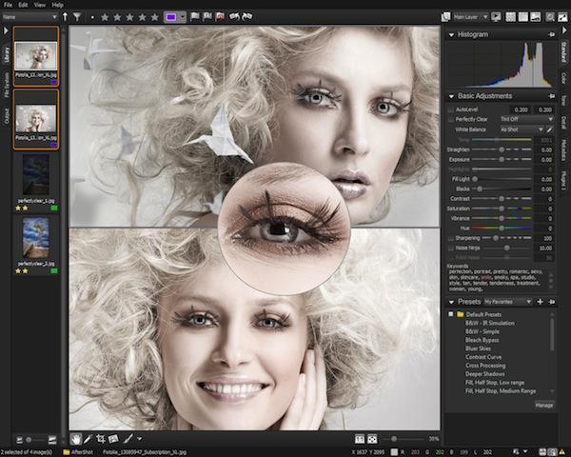Screen dimensions: 571x457
Task: Switch to the Output side tab
Action: pyautogui.click(x=7, y=116)
